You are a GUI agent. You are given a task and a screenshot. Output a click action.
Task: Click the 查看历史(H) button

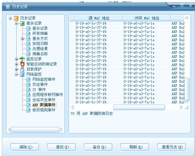tap(171, 147)
